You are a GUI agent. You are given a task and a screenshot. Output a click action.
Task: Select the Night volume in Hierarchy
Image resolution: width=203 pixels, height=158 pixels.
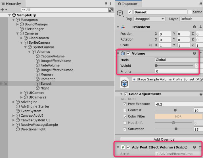(45, 88)
